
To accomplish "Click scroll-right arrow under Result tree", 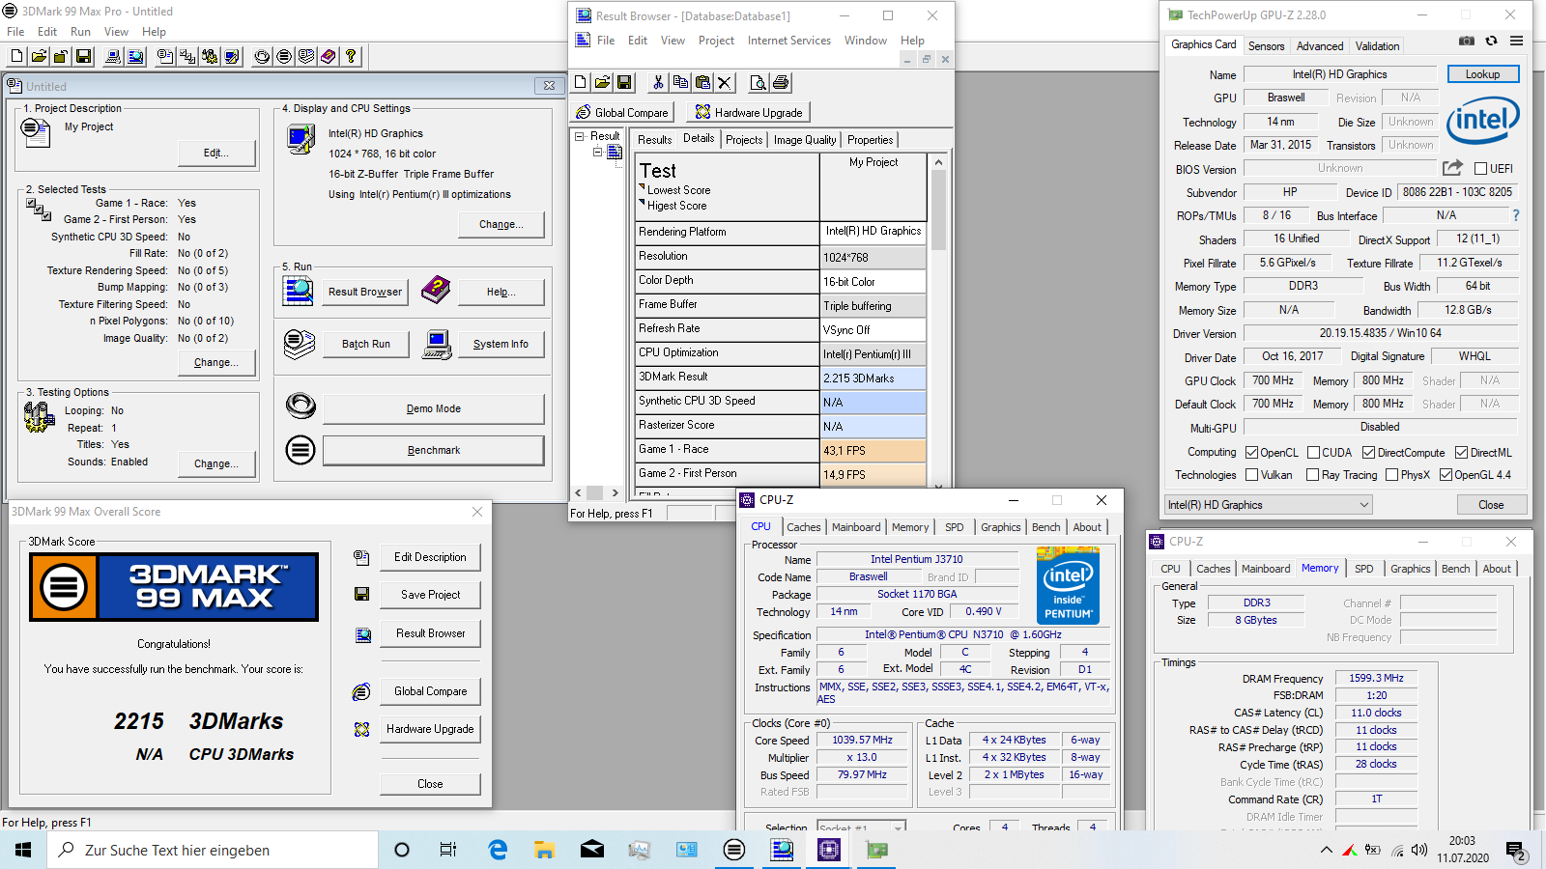I will click(x=615, y=492).
